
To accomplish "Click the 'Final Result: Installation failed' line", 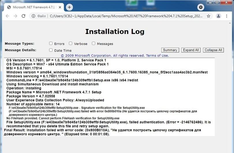I will click(102, 132).
